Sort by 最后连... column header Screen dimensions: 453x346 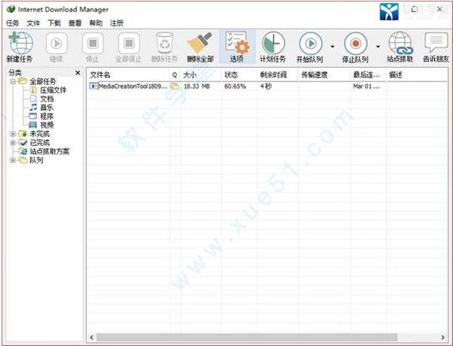tap(368, 75)
